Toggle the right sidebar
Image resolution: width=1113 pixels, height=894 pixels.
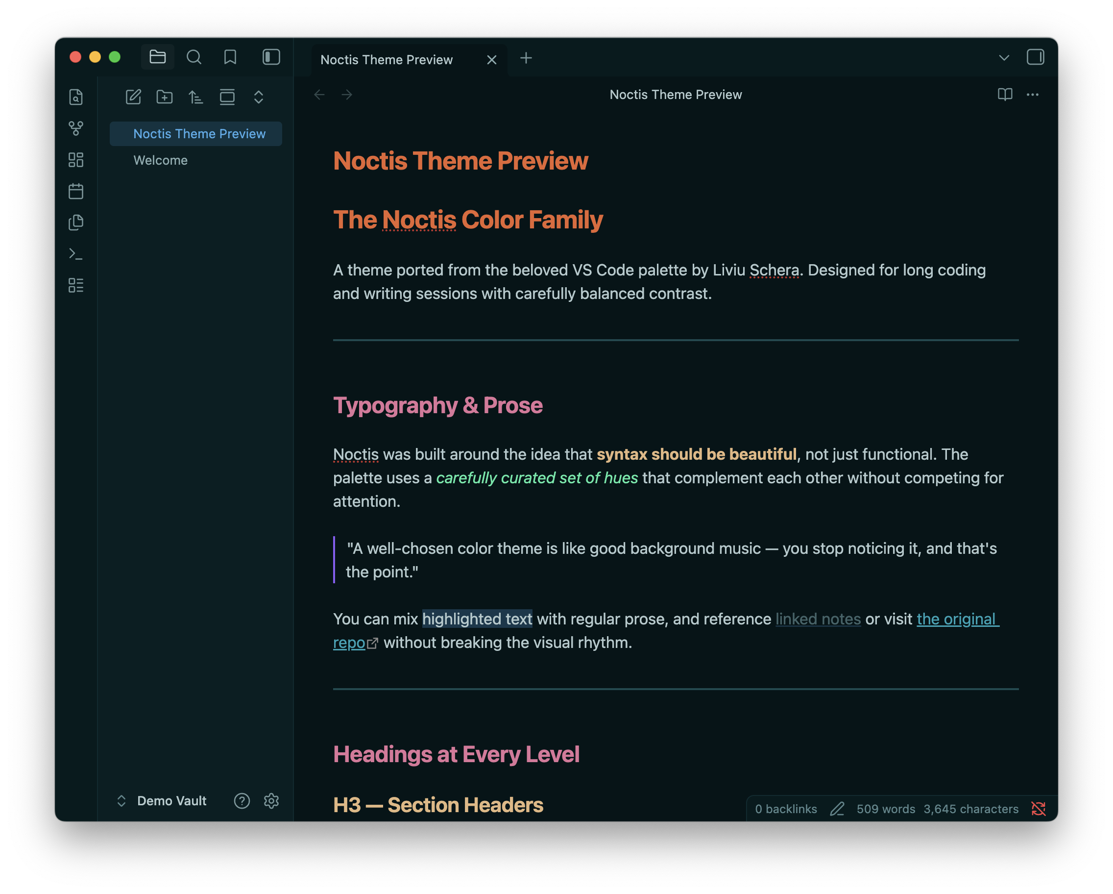coord(1035,57)
